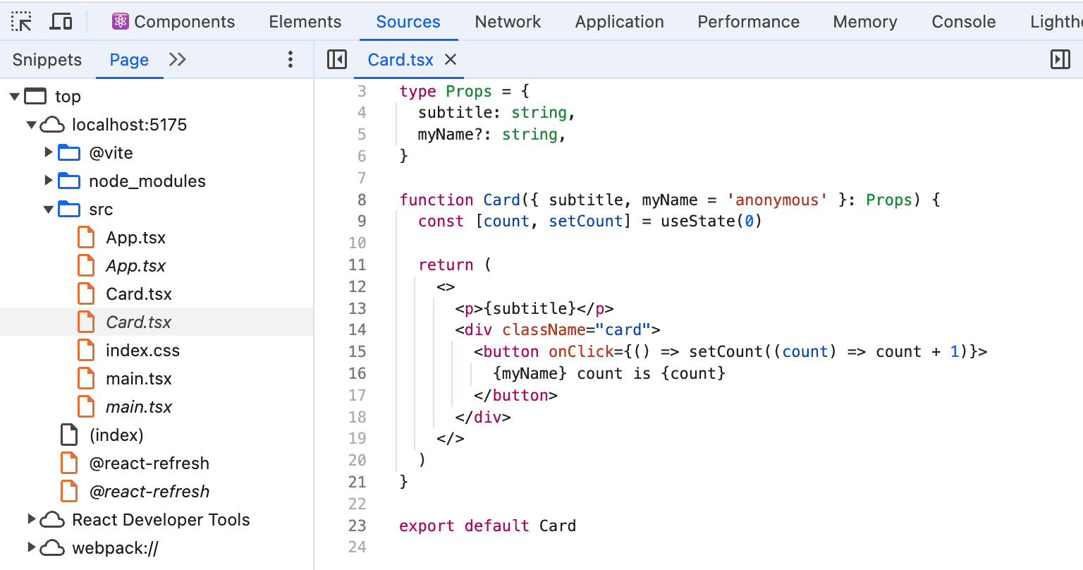This screenshot has width=1083, height=570.
Task: Set breakpoint on line 9 gutter
Action: [x=361, y=221]
